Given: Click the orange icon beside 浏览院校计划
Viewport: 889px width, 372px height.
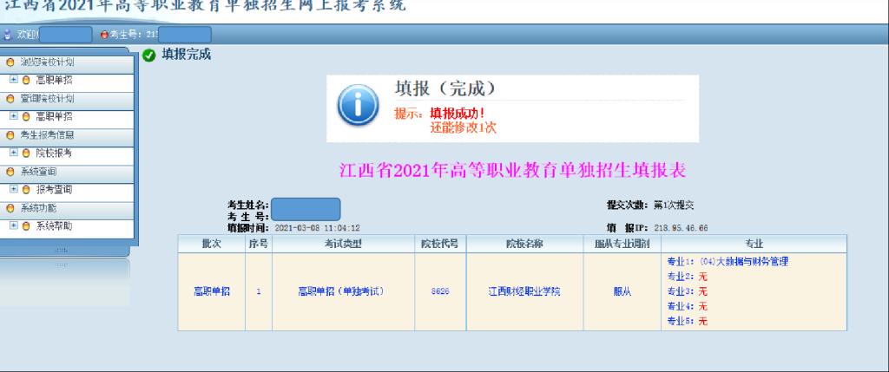Looking at the screenshot, I should [10, 62].
